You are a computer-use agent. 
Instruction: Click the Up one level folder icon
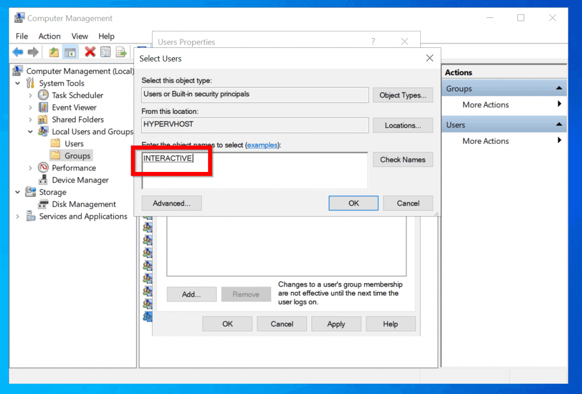[x=53, y=52]
